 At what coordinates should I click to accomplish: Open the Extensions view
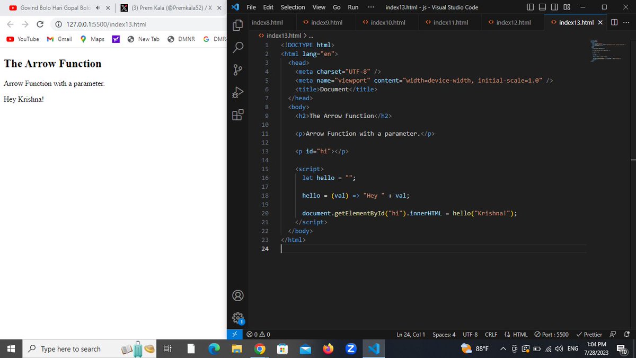pyautogui.click(x=238, y=115)
